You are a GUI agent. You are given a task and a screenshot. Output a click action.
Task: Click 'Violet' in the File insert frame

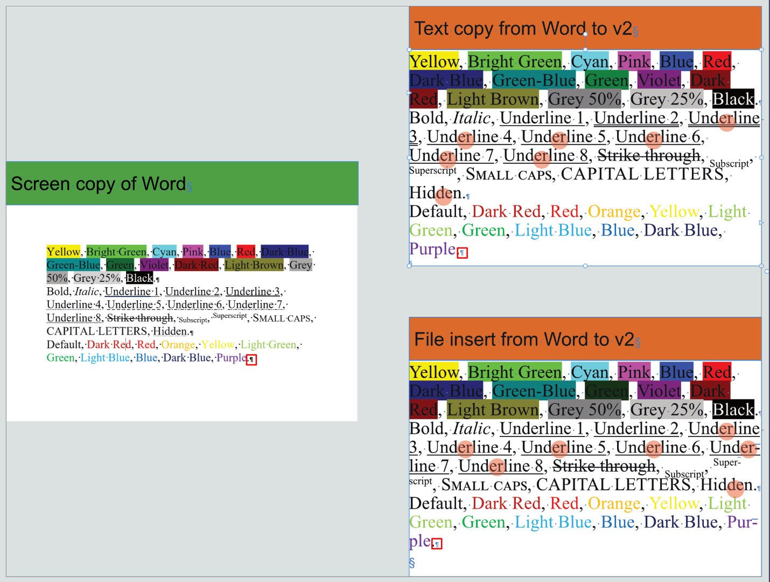pos(659,391)
